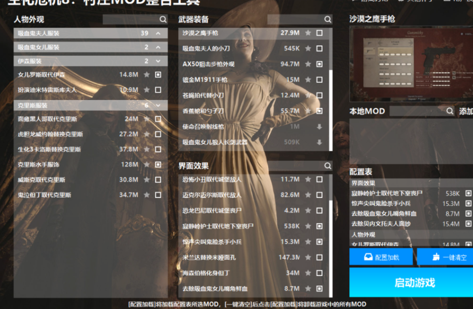
Task: Favorite star for 海森伯格化身但丁
Action: [308, 273]
